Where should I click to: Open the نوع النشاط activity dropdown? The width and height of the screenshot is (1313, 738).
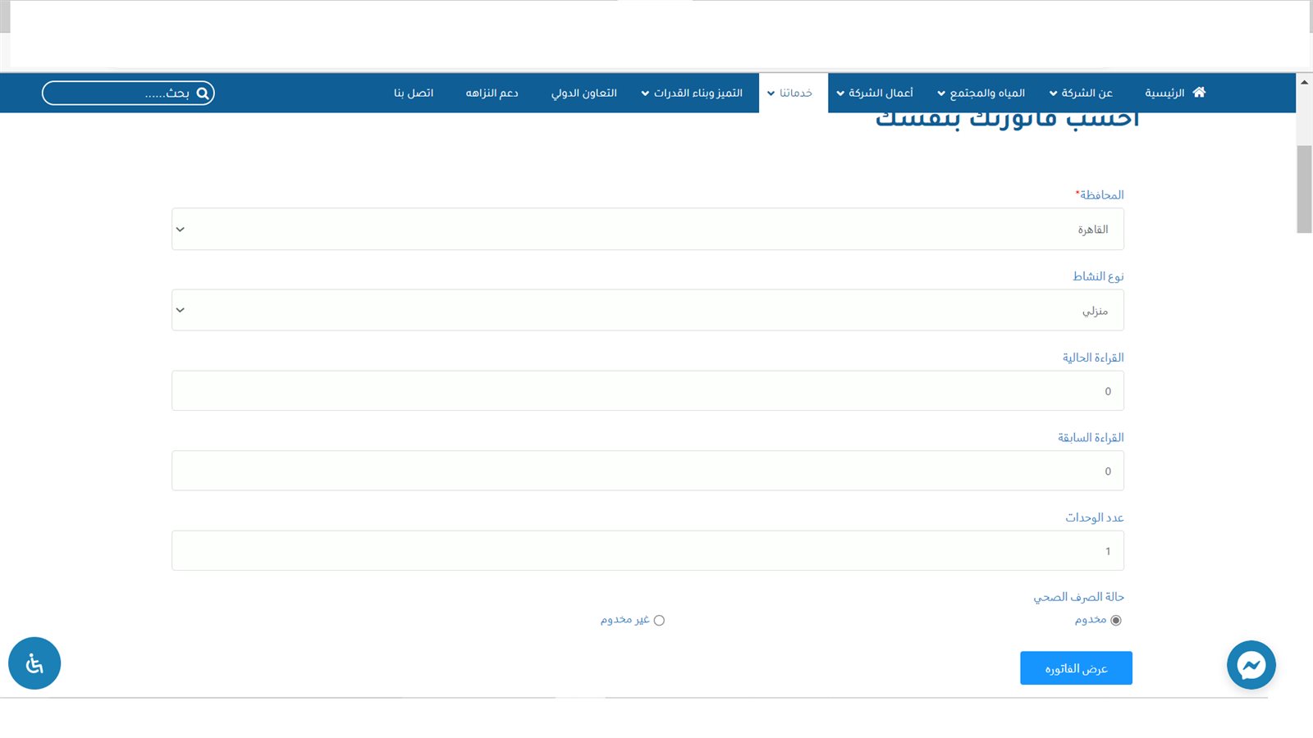pyautogui.click(x=647, y=310)
